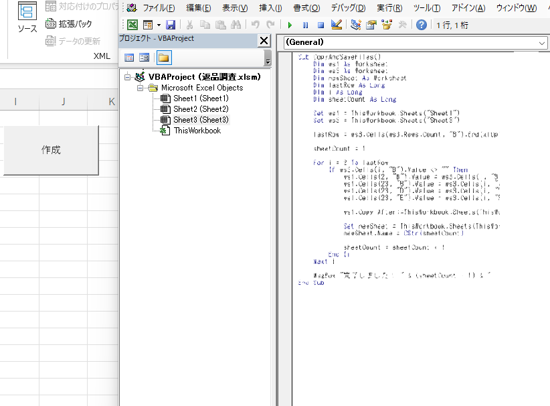Open Project Explorer from toolbar icon
The height and width of the screenshot is (406, 550).
pos(355,25)
